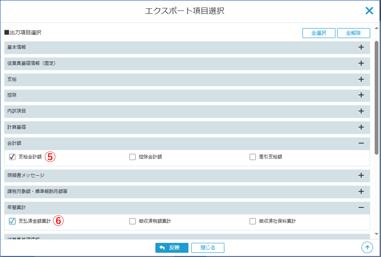The width and height of the screenshot is (381, 257).
Task: Click the scroll-to-top arrow circle icon
Action: click(367, 248)
